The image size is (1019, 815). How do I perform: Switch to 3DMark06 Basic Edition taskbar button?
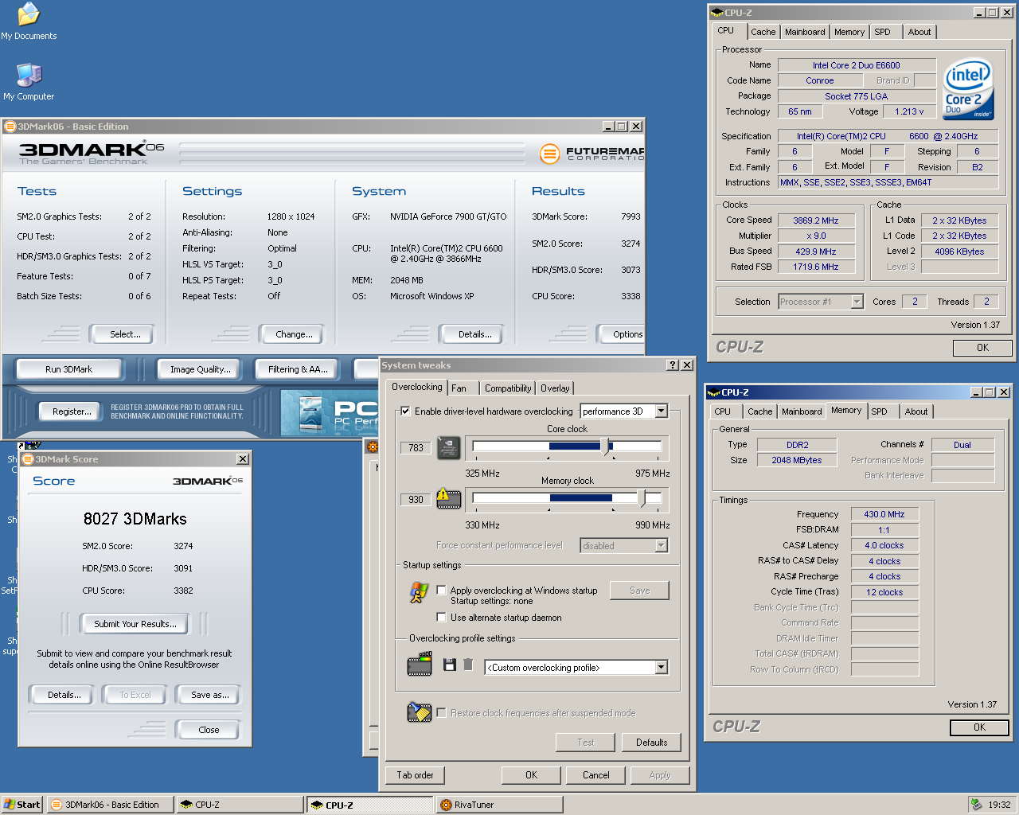[109, 805]
